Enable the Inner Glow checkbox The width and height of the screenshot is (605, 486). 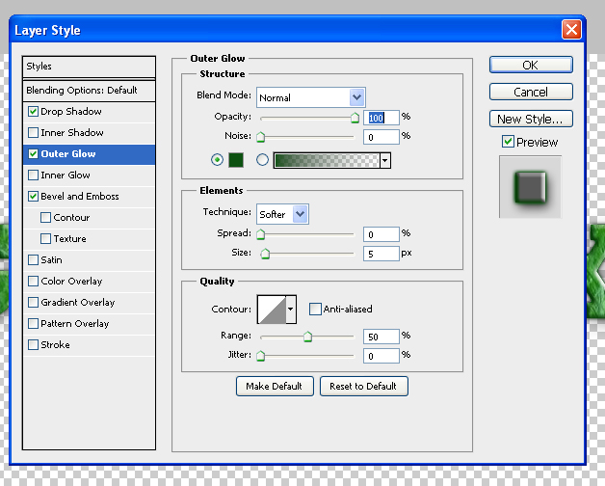click(34, 175)
